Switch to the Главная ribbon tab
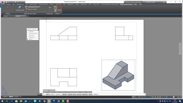The image size is (183, 103). point(8,4)
